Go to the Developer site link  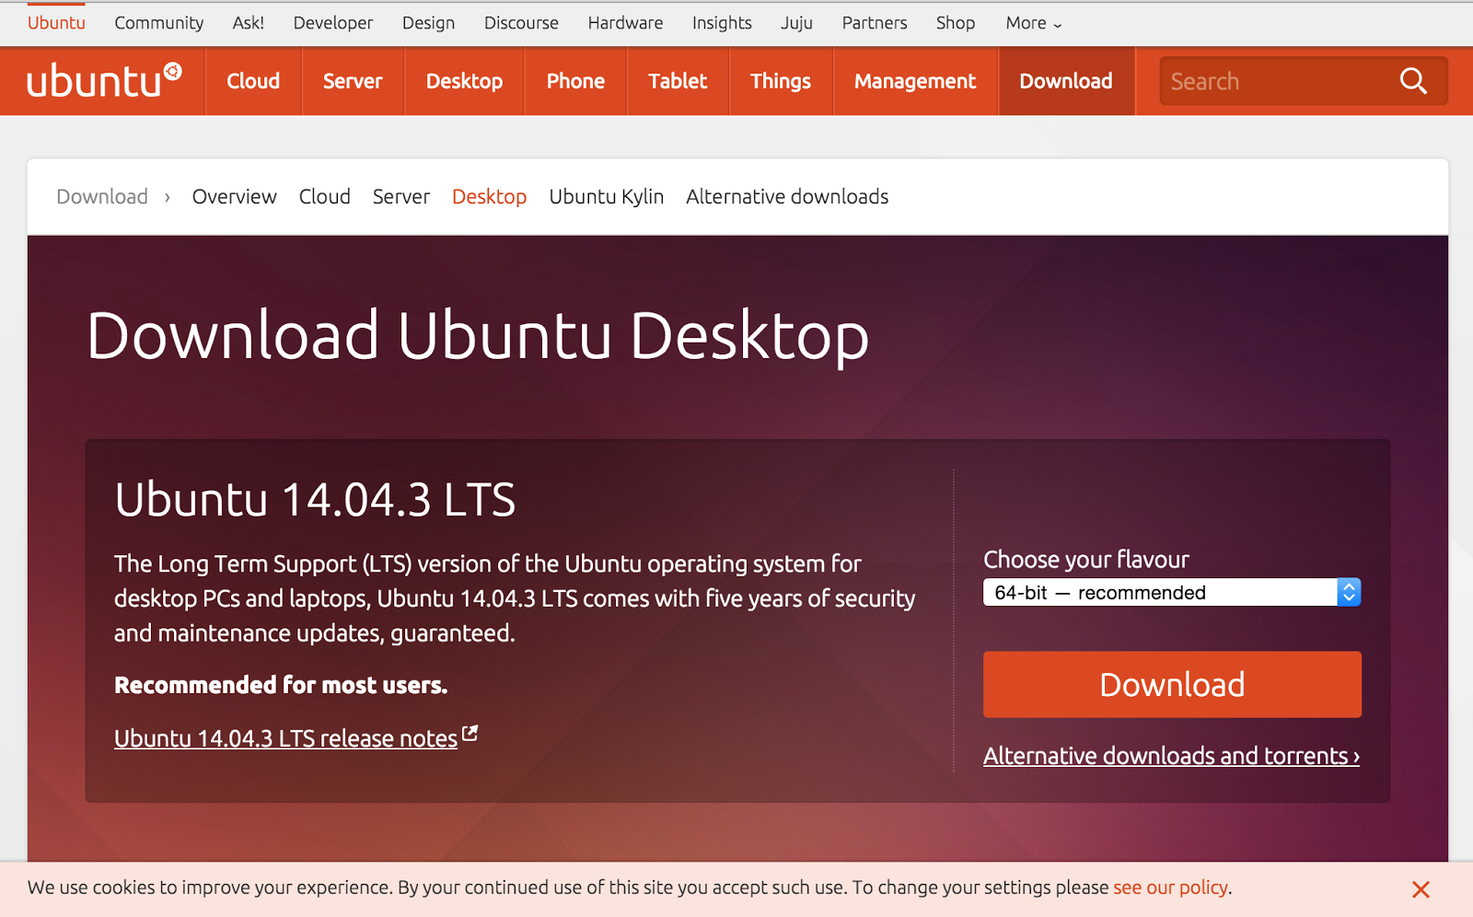(333, 23)
